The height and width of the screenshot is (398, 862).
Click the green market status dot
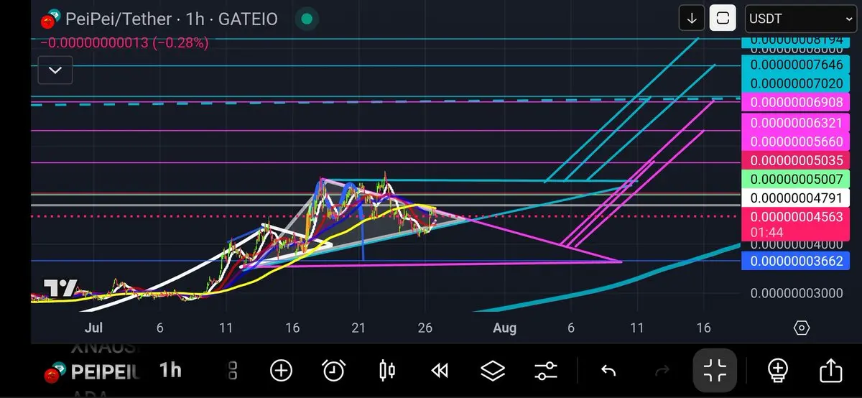pos(307,19)
